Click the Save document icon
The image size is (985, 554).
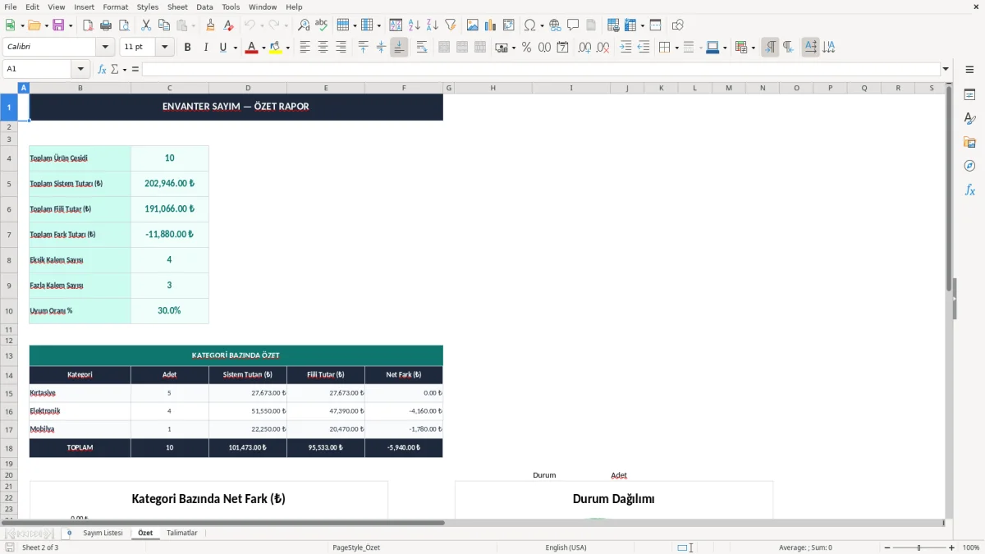point(58,25)
